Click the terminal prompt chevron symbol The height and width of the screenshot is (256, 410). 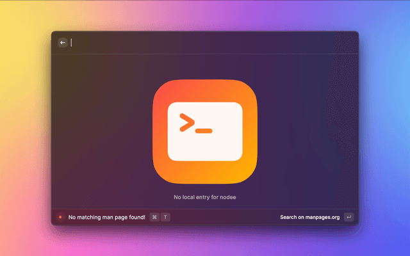pos(186,122)
